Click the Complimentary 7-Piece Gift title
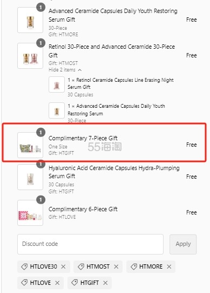This screenshot has width=210, height=293. (83, 138)
